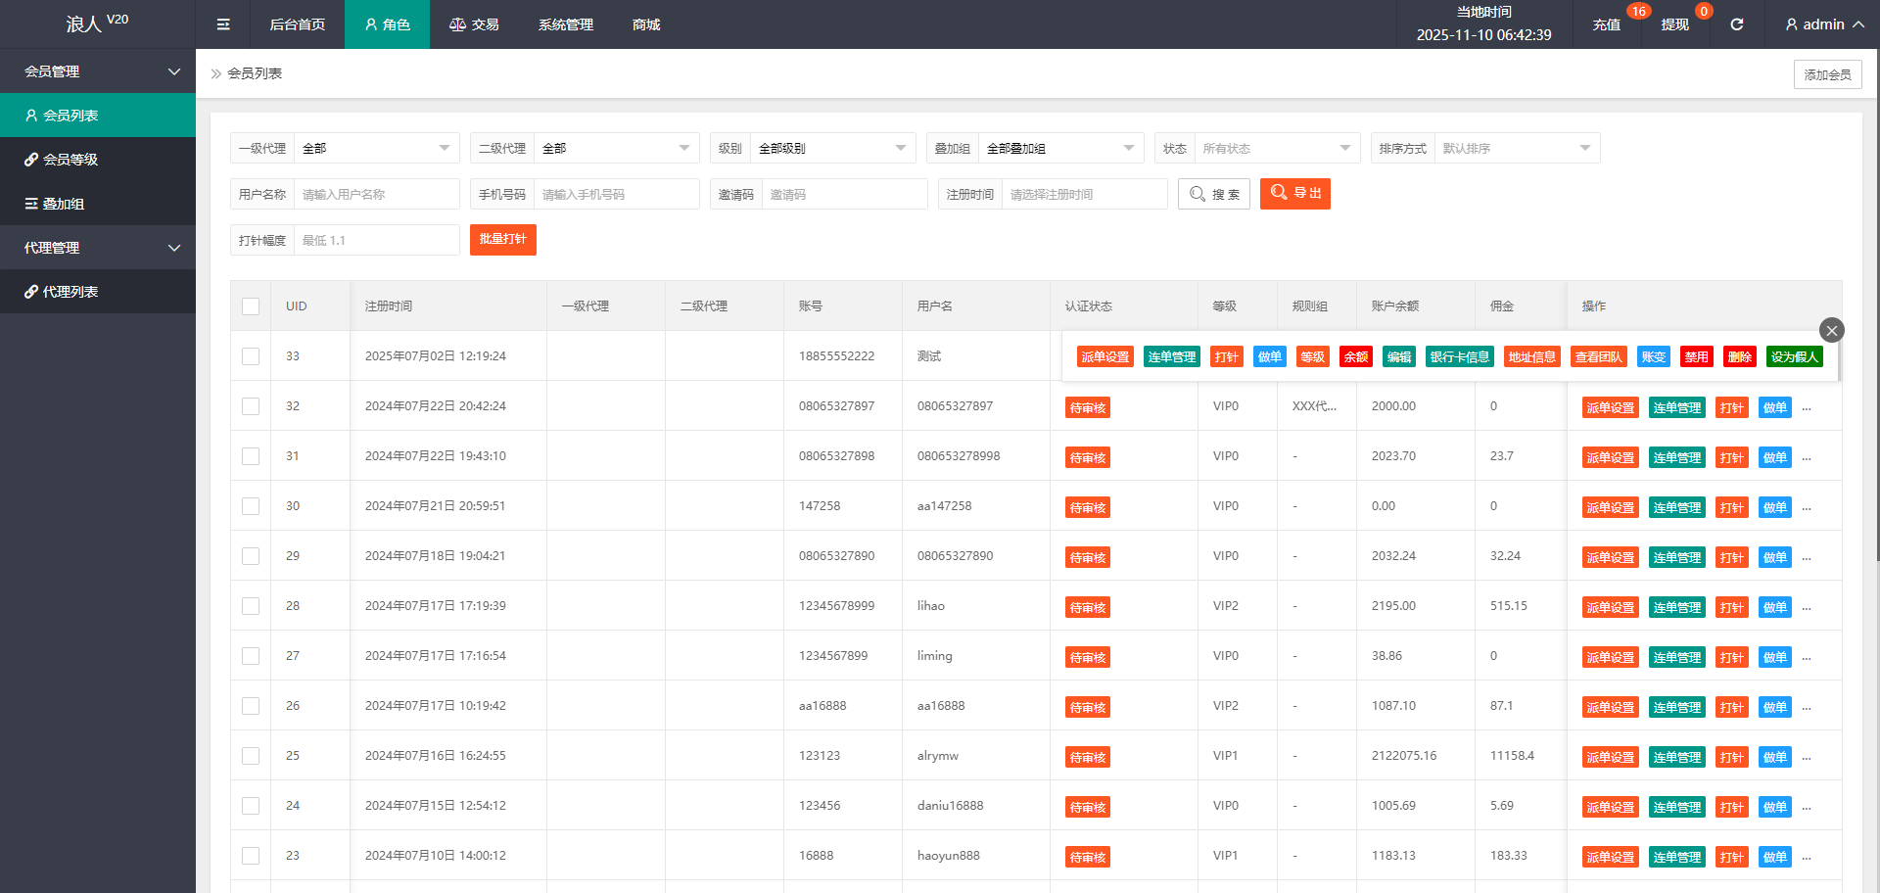This screenshot has width=1880, height=893.
Task: Click the 添加会员 button
Action: (x=1827, y=74)
